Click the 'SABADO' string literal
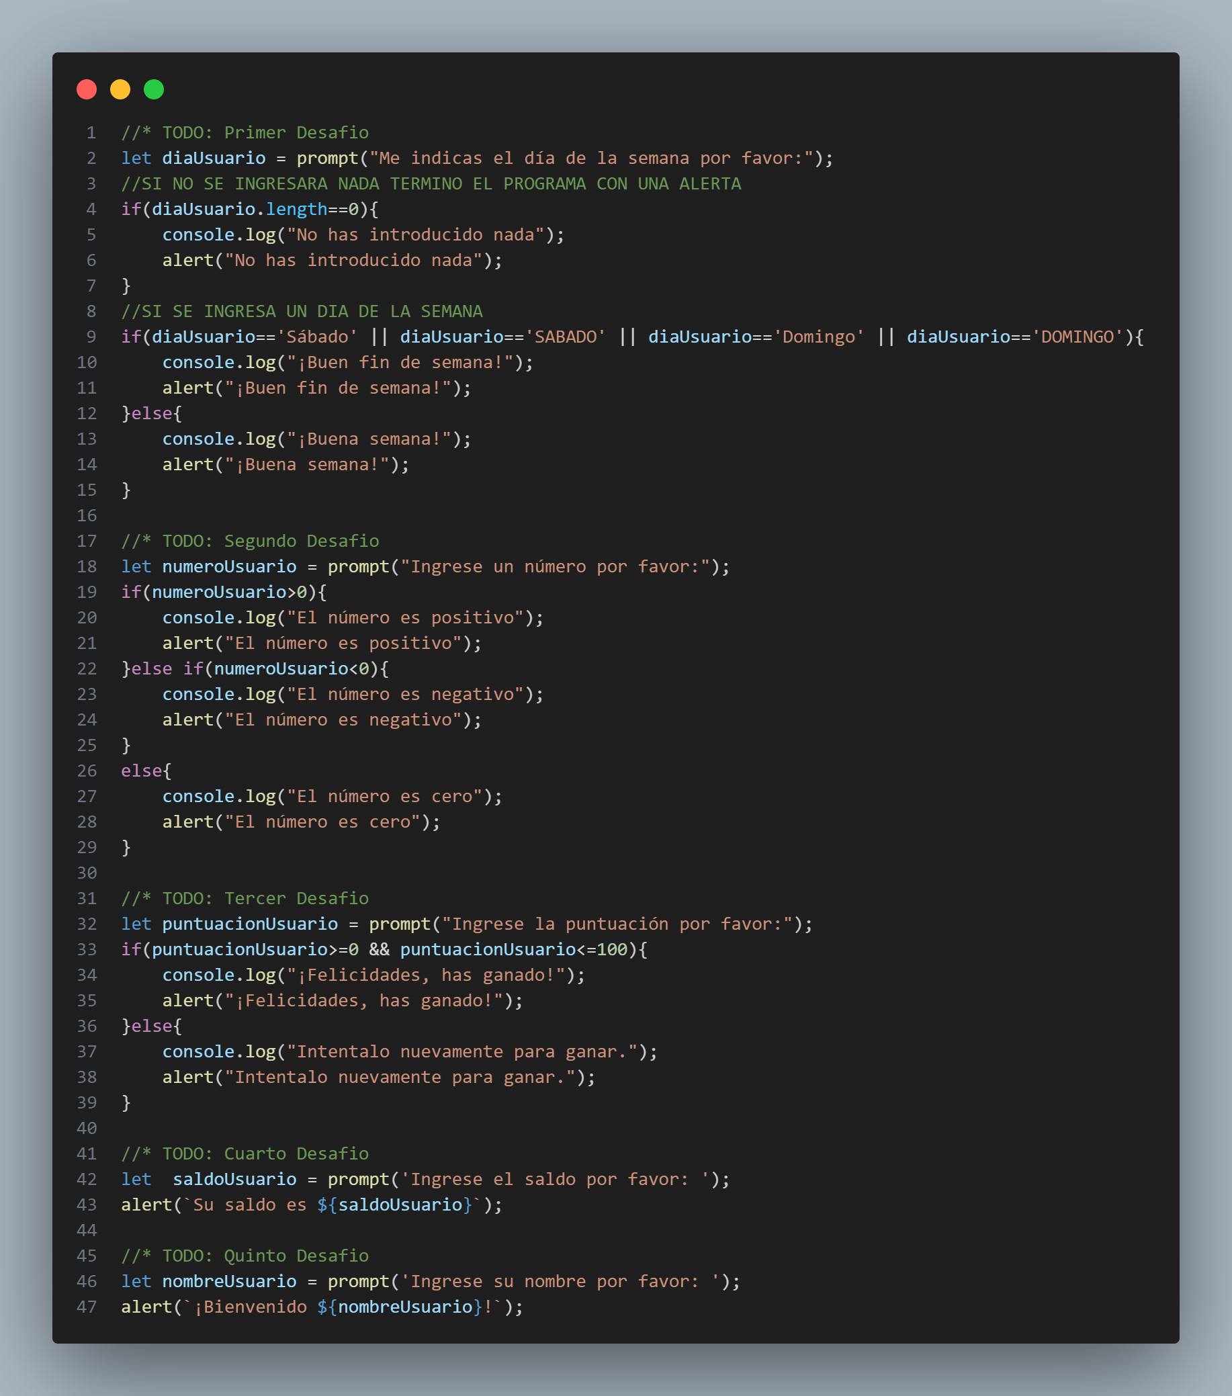 pos(566,337)
